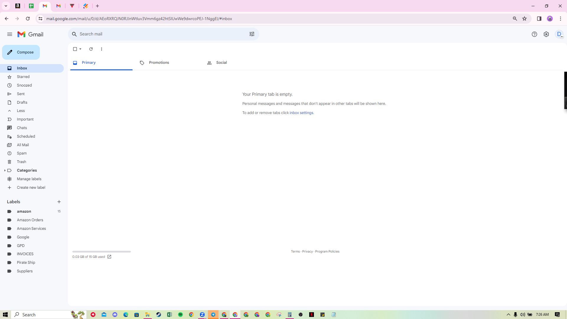Open the More actions three-dot menu
This screenshot has height=319, width=567.
pyautogui.click(x=102, y=49)
